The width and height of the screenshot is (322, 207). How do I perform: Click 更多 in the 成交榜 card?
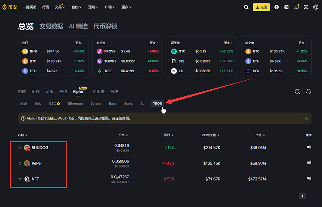tap(302, 43)
